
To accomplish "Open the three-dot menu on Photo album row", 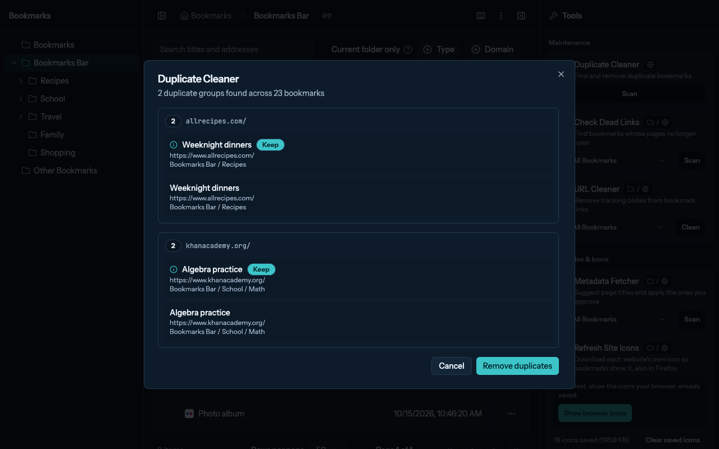I will (512, 414).
